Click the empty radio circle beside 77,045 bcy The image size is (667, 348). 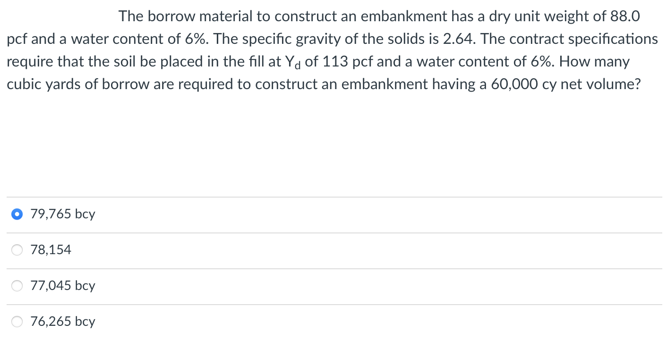coord(17,286)
